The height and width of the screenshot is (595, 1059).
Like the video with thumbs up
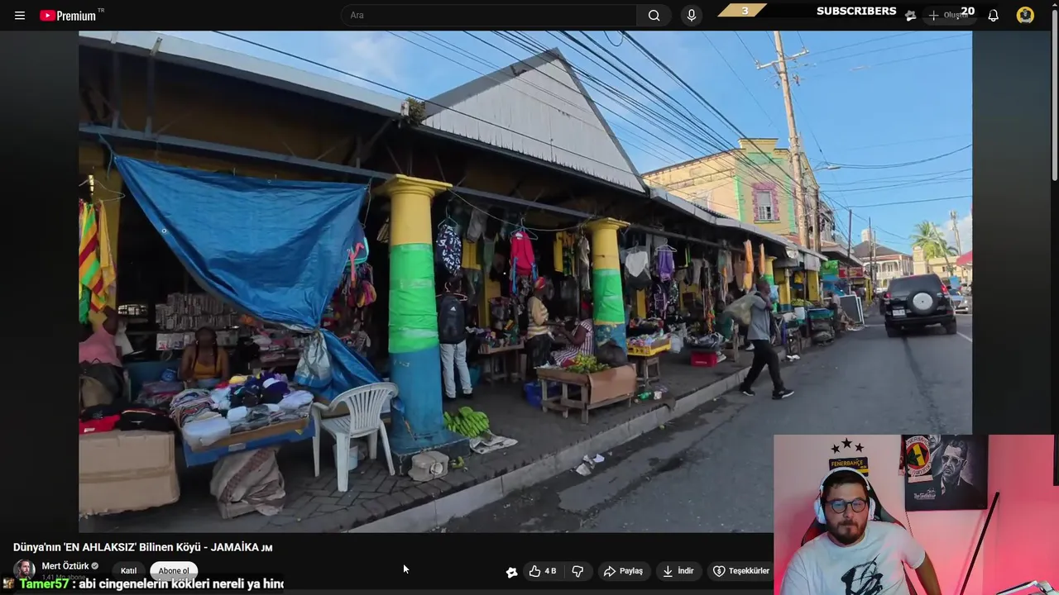point(543,571)
